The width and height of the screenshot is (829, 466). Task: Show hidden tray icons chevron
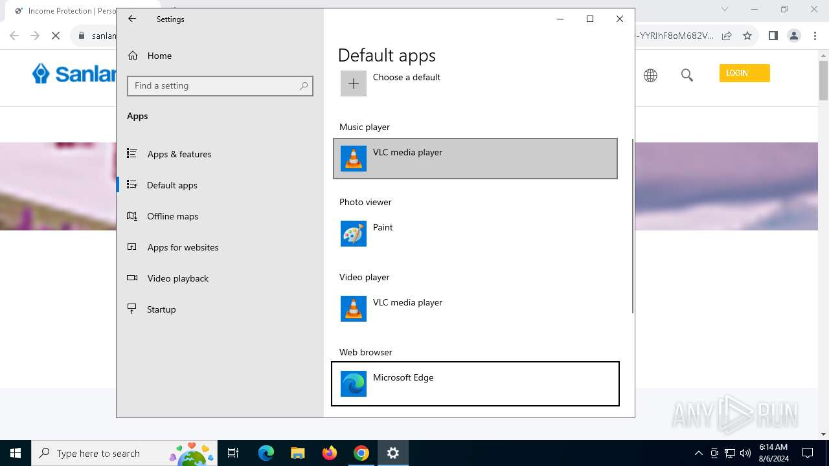[x=698, y=453]
